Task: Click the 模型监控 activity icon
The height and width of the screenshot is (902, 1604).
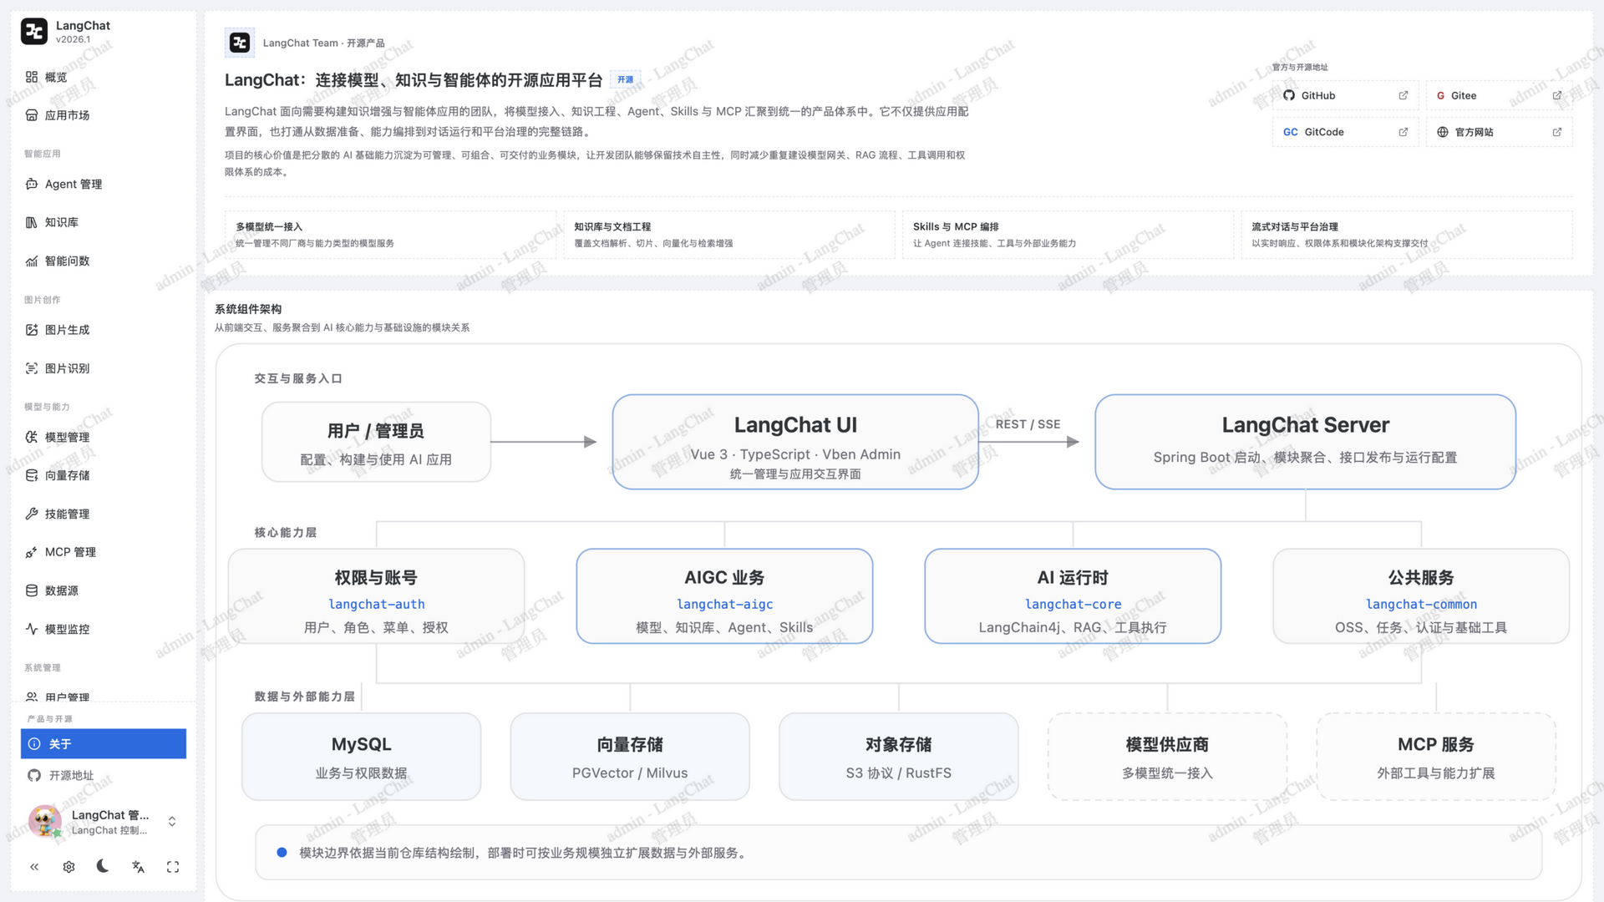Action: point(32,629)
